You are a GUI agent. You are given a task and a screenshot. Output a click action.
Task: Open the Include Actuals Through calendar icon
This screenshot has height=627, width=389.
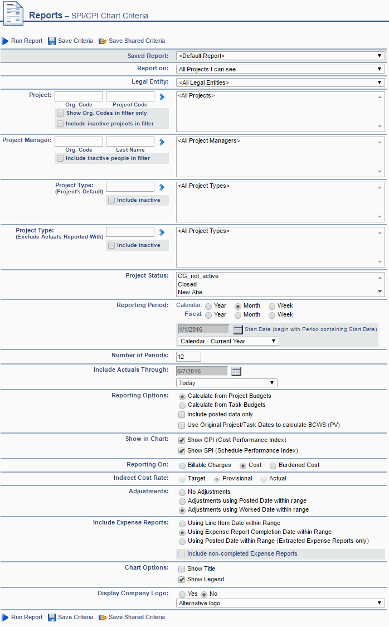tap(236, 371)
